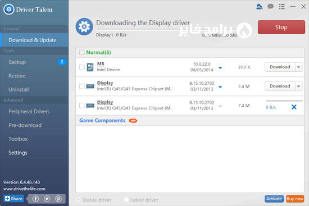
Task: Click the 39.0 K size value
Action: point(244,67)
